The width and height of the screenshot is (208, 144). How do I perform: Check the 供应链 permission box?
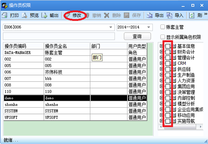168,69
